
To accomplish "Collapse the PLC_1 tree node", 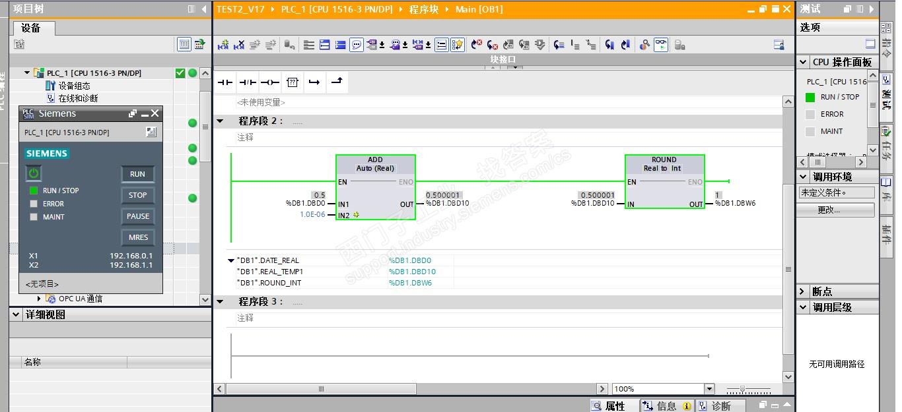I will pos(27,73).
